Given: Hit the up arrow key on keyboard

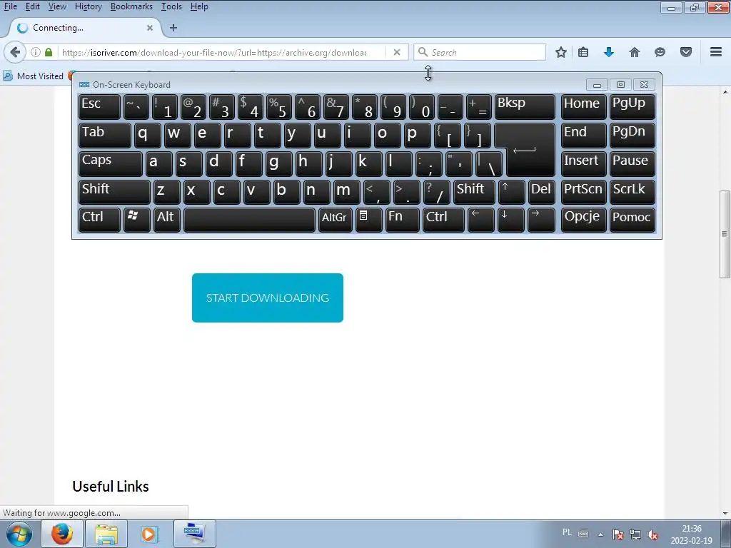Looking at the screenshot, I should point(511,192).
